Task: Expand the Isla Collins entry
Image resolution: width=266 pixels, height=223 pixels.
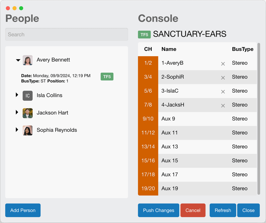Action: 17,95
